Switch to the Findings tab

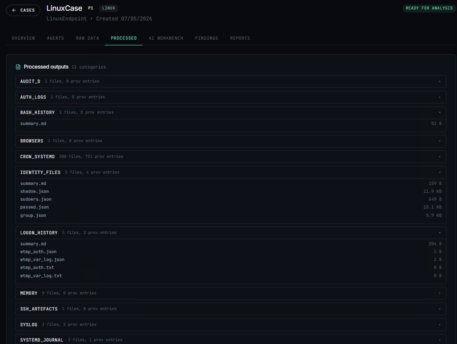[207, 38]
